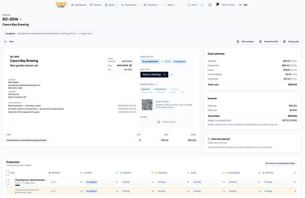Click Total cost value $294.39
The height and width of the screenshot is (198, 305).
click(x=292, y=84)
